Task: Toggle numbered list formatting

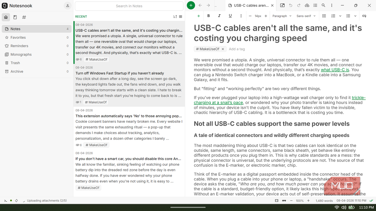Action: pos(333,16)
